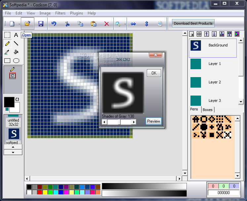
Task: Click the Undo arrow icon
Action: coord(54,24)
